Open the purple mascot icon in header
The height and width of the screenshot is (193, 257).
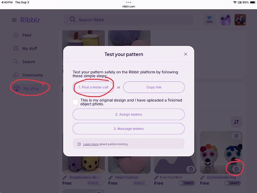point(225,20)
